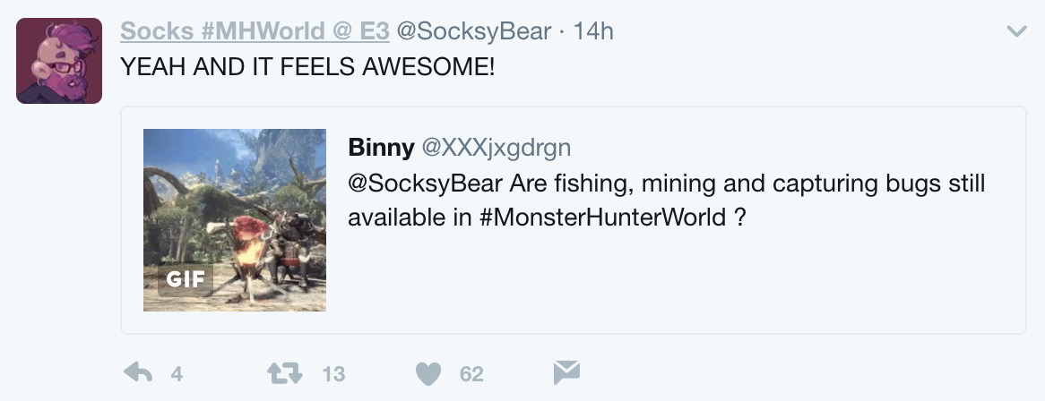
Task: Expand the tweet options chevron menu
Action: click(x=1016, y=32)
